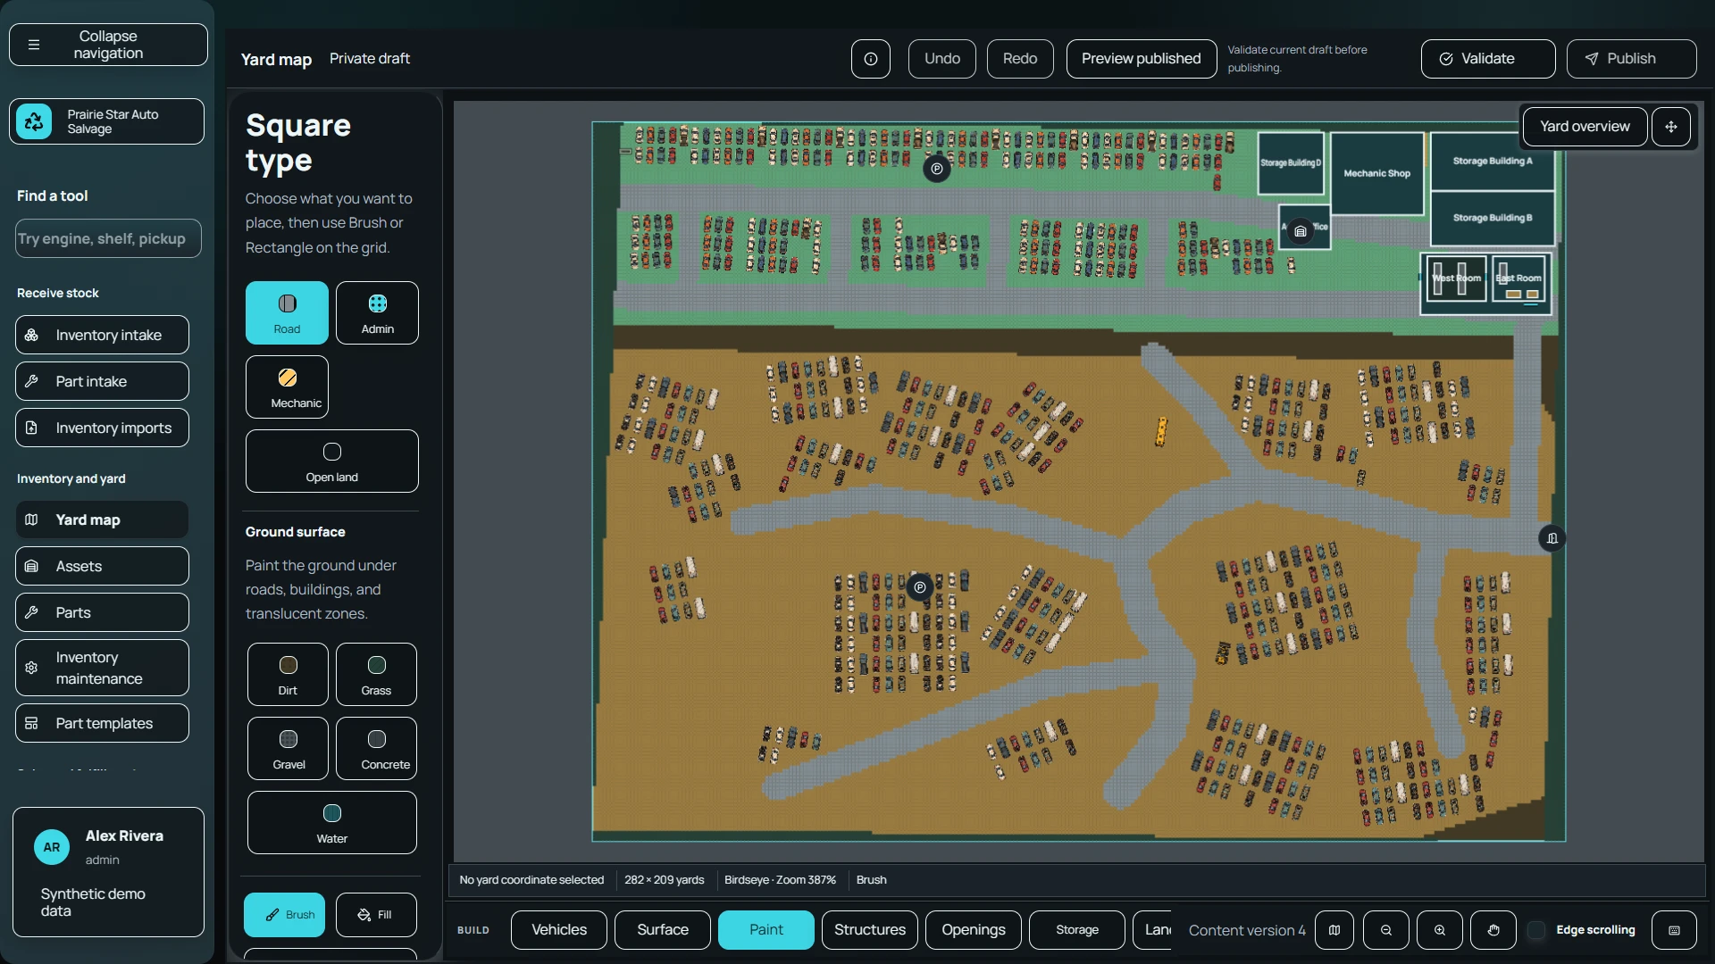Open the Storage build tab

(x=1077, y=930)
